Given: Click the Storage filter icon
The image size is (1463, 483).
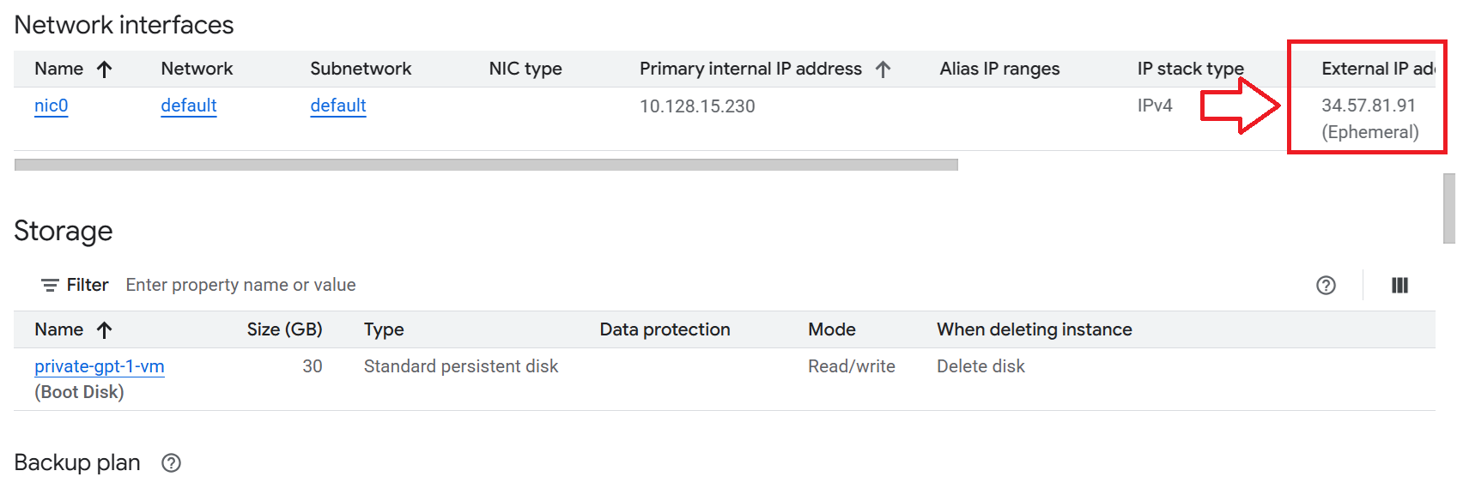Looking at the screenshot, I should pyautogui.click(x=51, y=285).
